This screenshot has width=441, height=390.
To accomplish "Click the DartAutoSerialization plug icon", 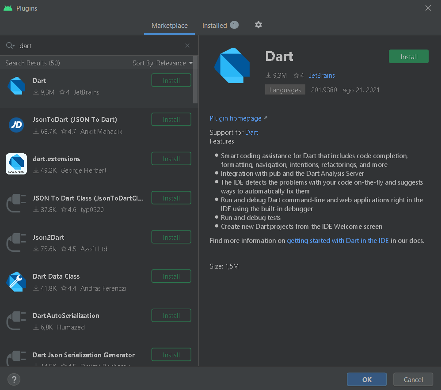I will [x=16, y=321].
